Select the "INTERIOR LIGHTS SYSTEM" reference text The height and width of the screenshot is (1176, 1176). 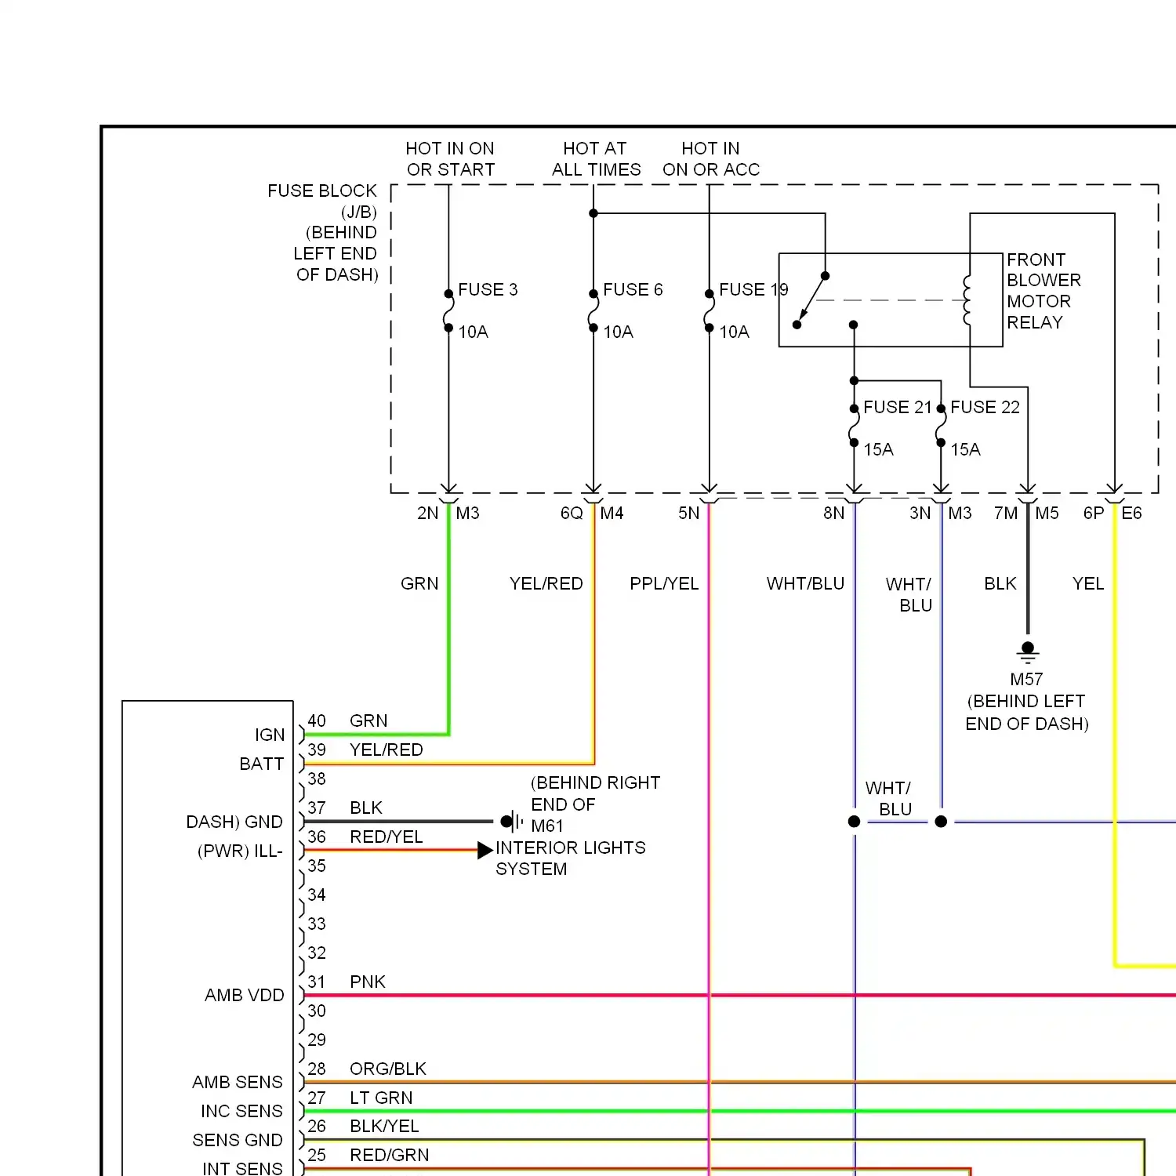[x=571, y=858]
